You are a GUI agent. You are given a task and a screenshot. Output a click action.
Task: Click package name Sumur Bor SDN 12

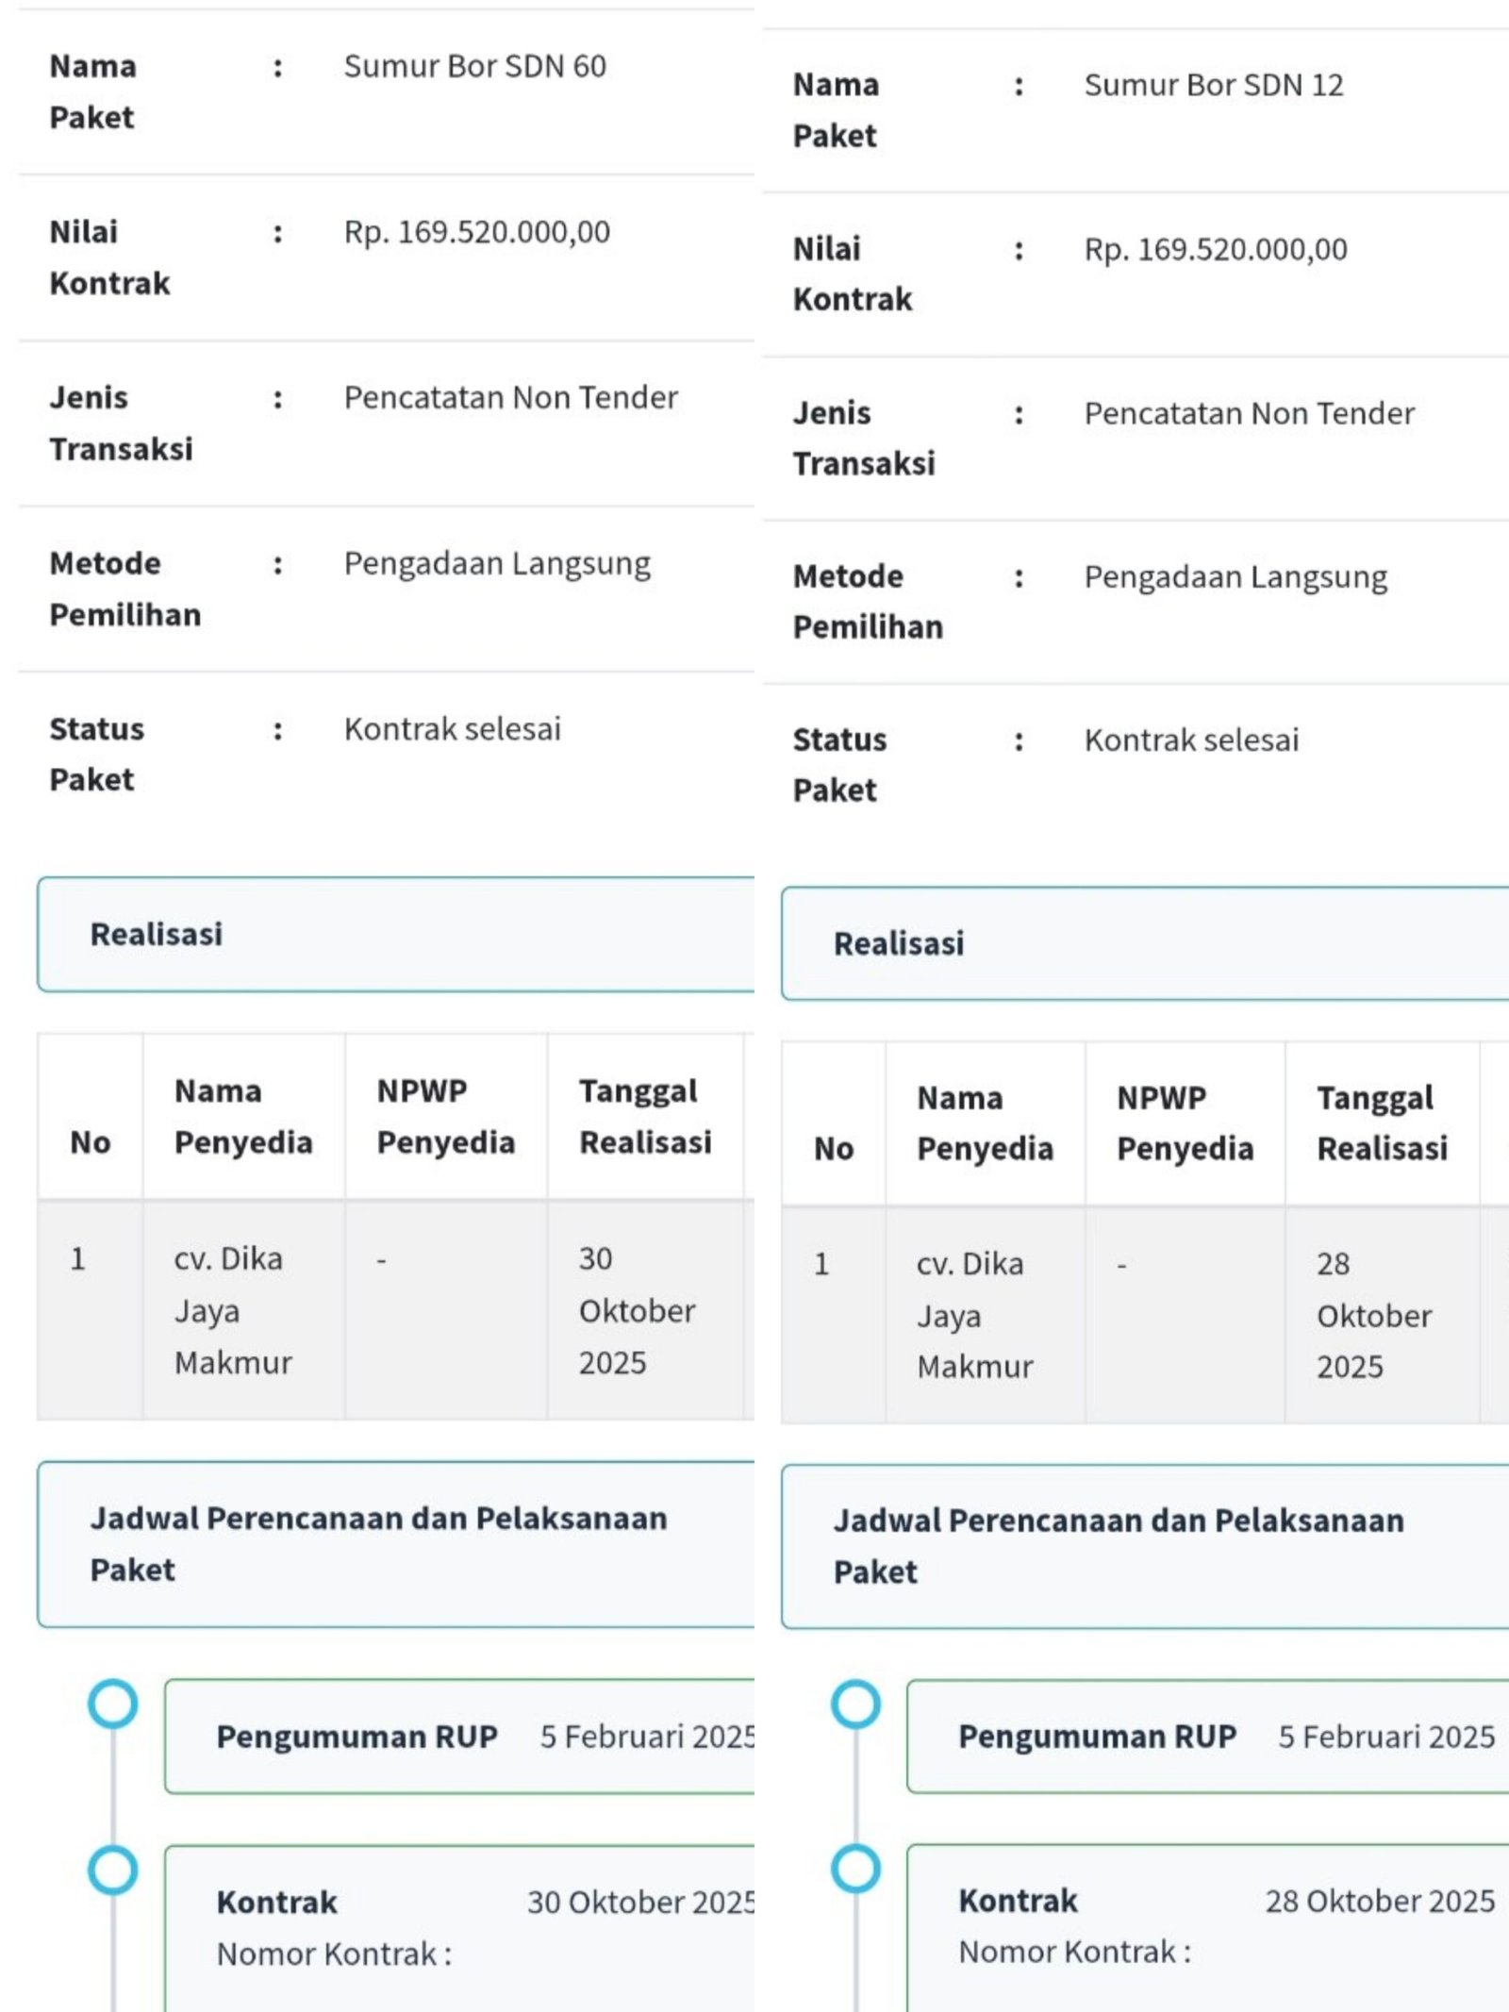click(x=1214, y=85)
